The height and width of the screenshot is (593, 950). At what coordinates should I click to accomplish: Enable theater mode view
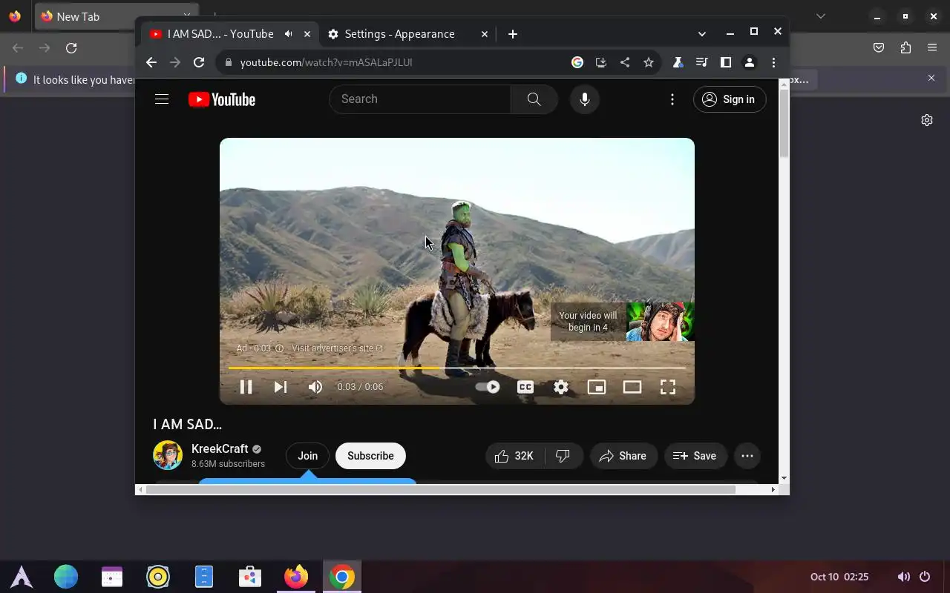(632, 387)
